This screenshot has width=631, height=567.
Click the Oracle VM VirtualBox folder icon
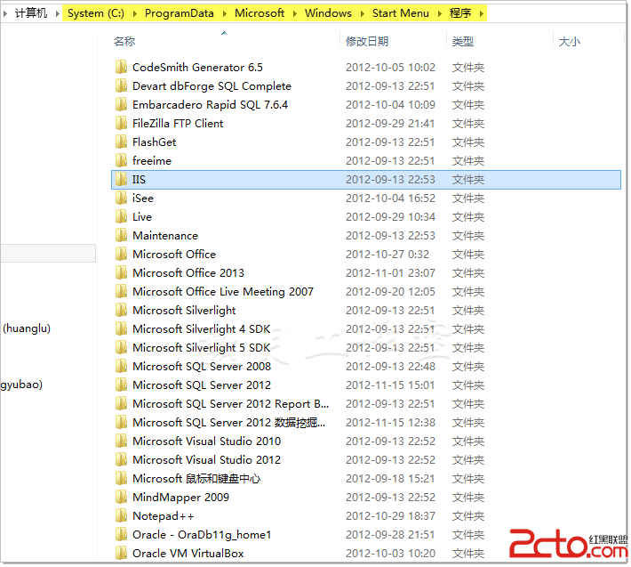tap(121, 554)
